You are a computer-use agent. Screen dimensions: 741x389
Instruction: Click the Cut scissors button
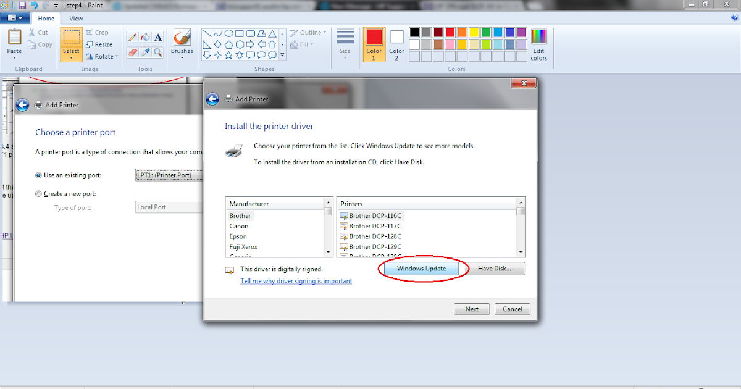click(37, 33)
